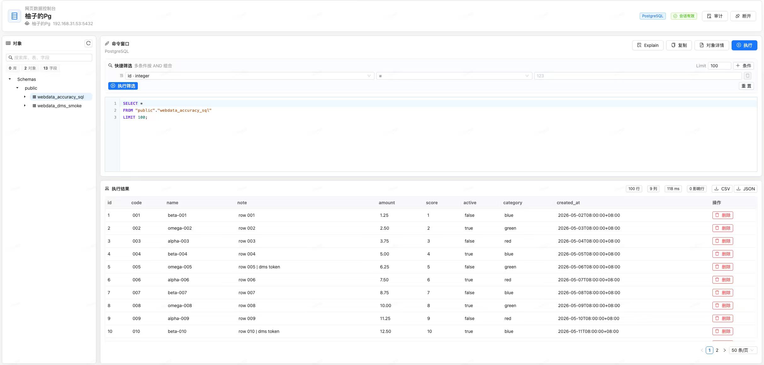Select webdata_dms_smoke in the tree
The height and width of the screenshot is (365, 764).
[59, 106]
